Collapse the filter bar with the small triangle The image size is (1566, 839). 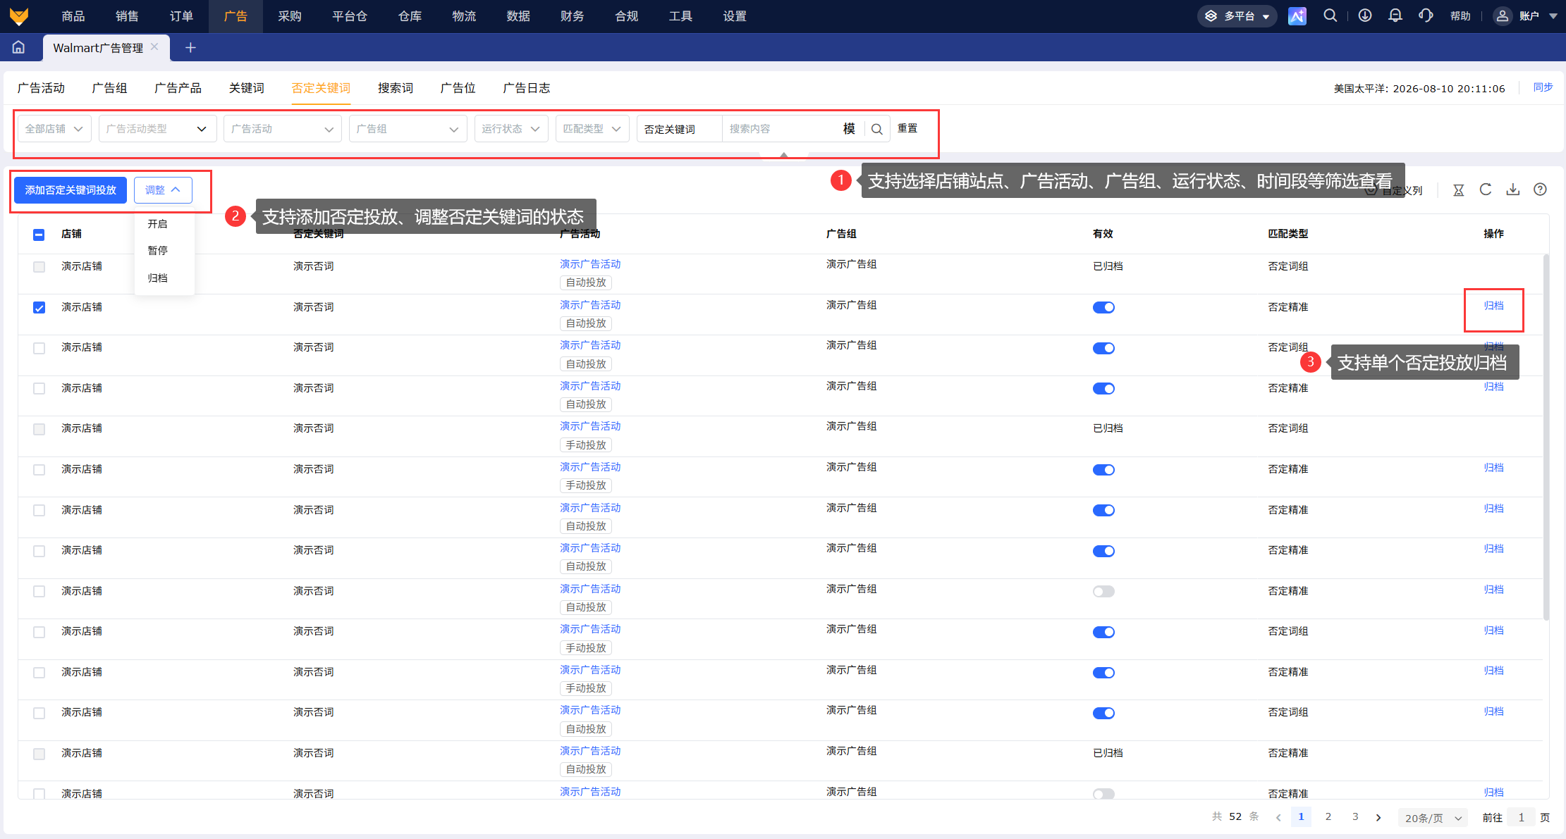click(x=783, y=155)
